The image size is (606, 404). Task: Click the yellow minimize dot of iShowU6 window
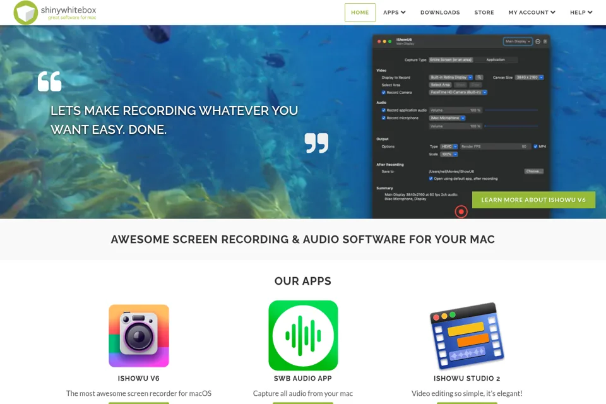tap(384, 42)
